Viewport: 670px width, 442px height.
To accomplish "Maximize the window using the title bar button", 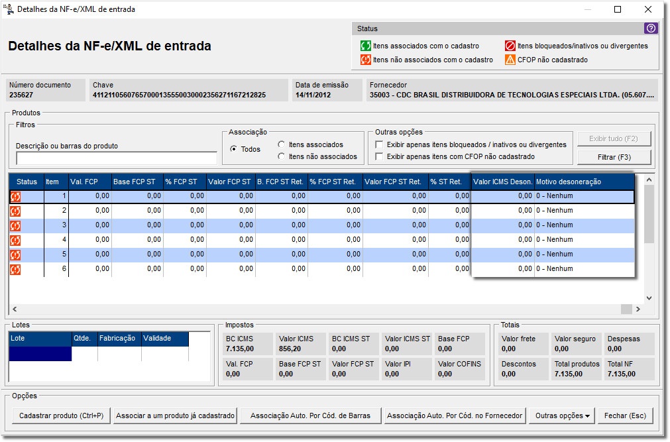I will click(618, 9).
